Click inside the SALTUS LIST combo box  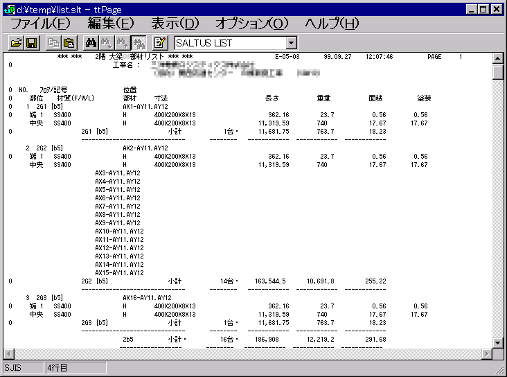pyautogui.click(x=229, y=43)
